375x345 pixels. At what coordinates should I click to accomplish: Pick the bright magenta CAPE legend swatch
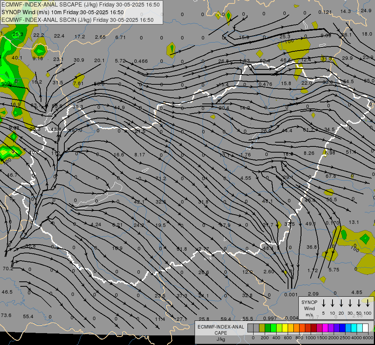pyautogui.click(x=325, y=328)
